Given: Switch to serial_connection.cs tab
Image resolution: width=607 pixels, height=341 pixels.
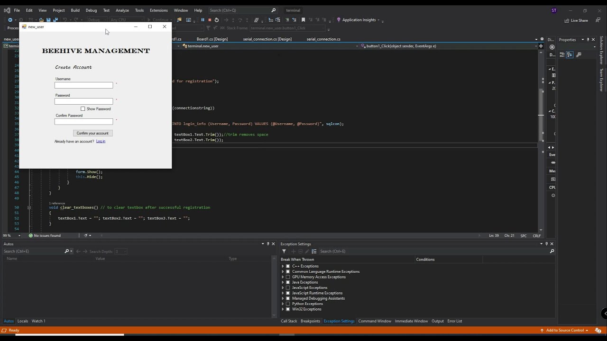Looking at the screenshot, I should (323, 39).
